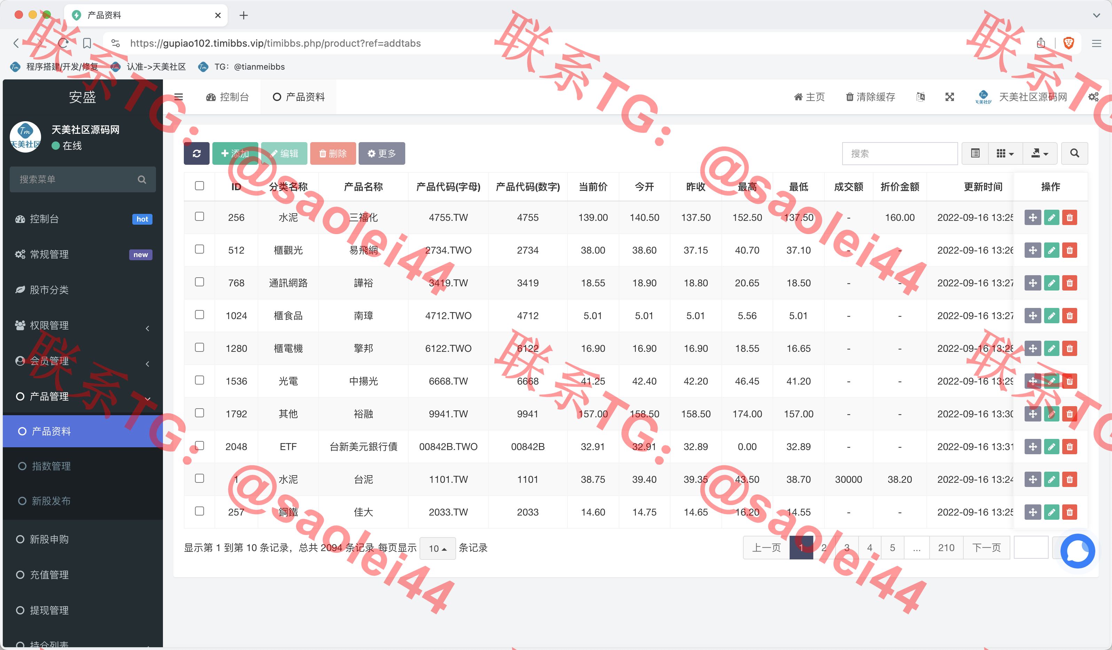Image resolution: width=1112 pixels, height=650 pixels.
Task: Check the row 1280 checkbox
Action: click(x=199, y=347)
